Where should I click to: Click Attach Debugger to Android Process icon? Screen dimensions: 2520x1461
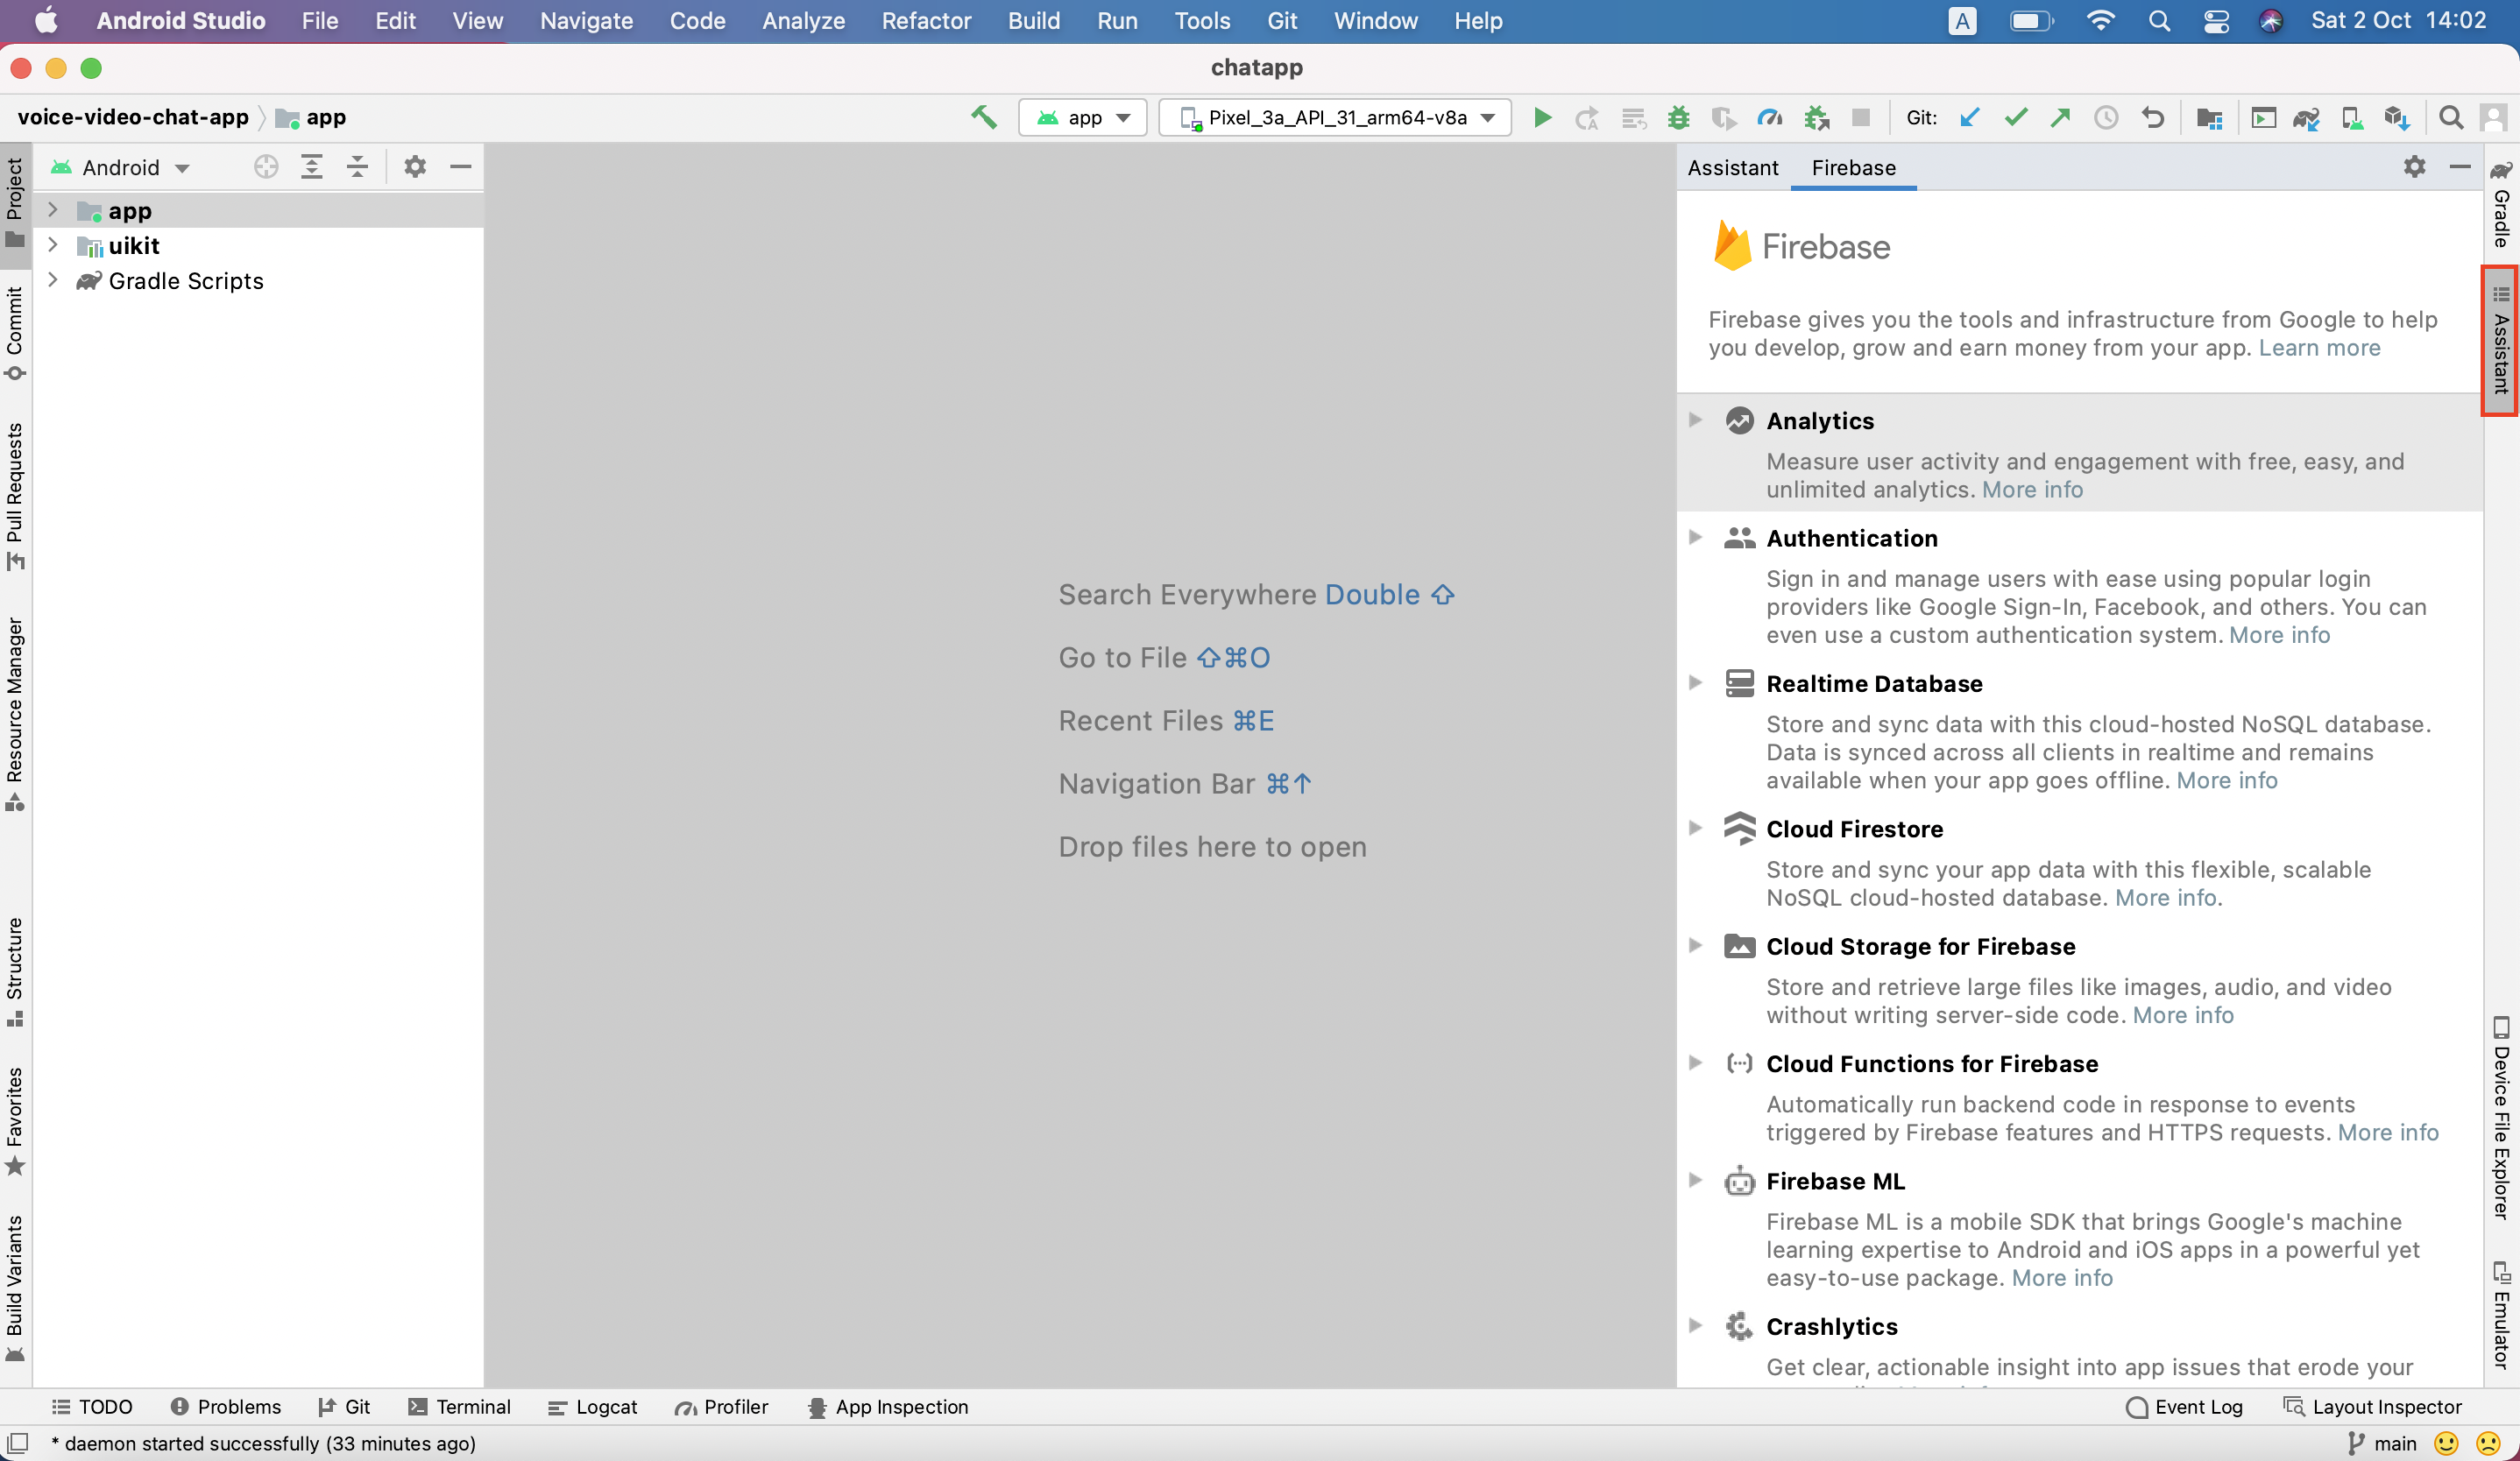point(1816,118)
